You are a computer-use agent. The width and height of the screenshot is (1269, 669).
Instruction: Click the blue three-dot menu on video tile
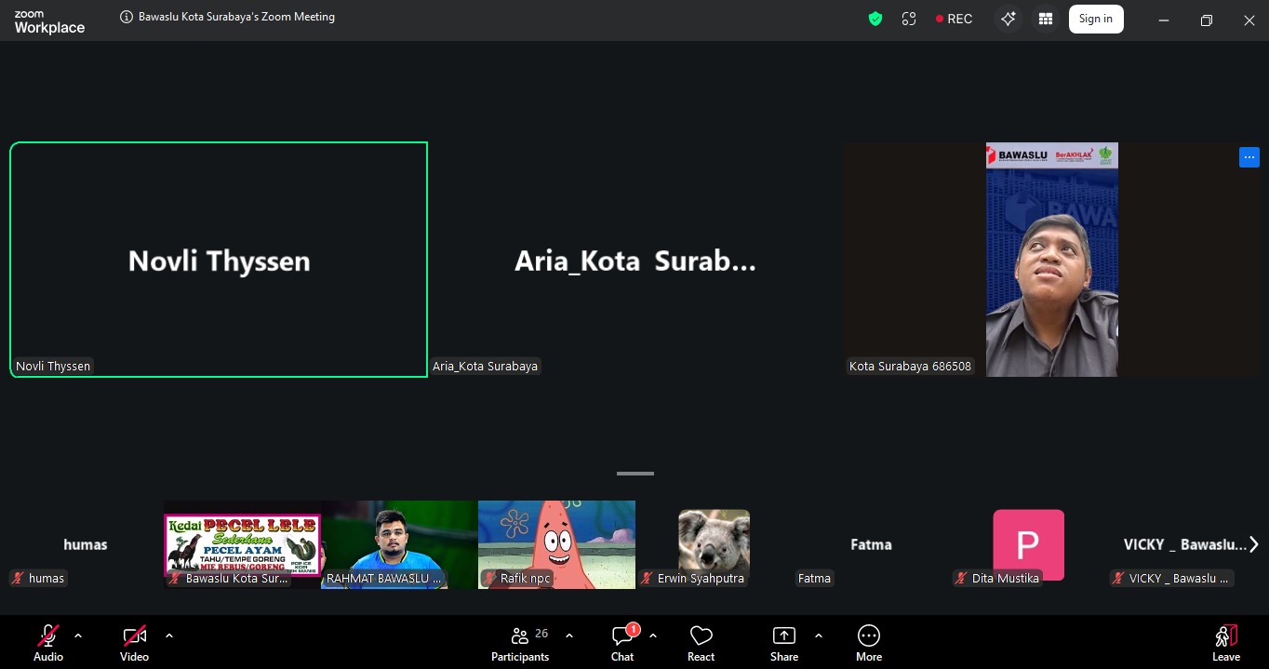(1249, 157)
